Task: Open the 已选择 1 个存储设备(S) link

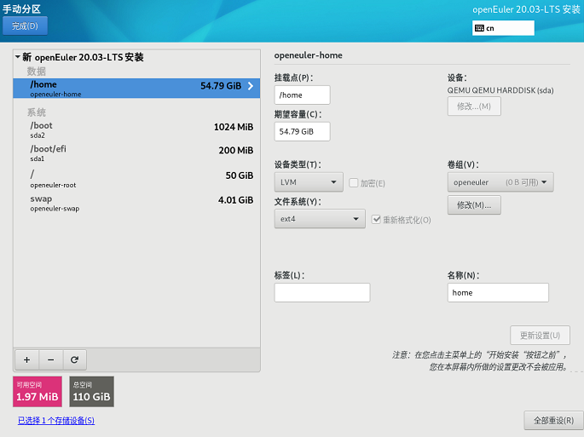Action: (56, 421)
